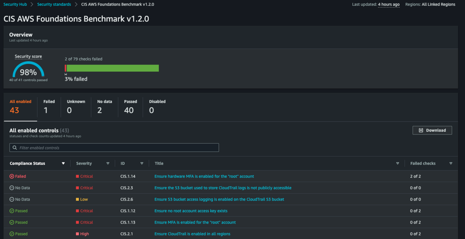465x239 pixels.
Task: Click the CIS.1.12 ID cell
Action: tap(127, 211)
